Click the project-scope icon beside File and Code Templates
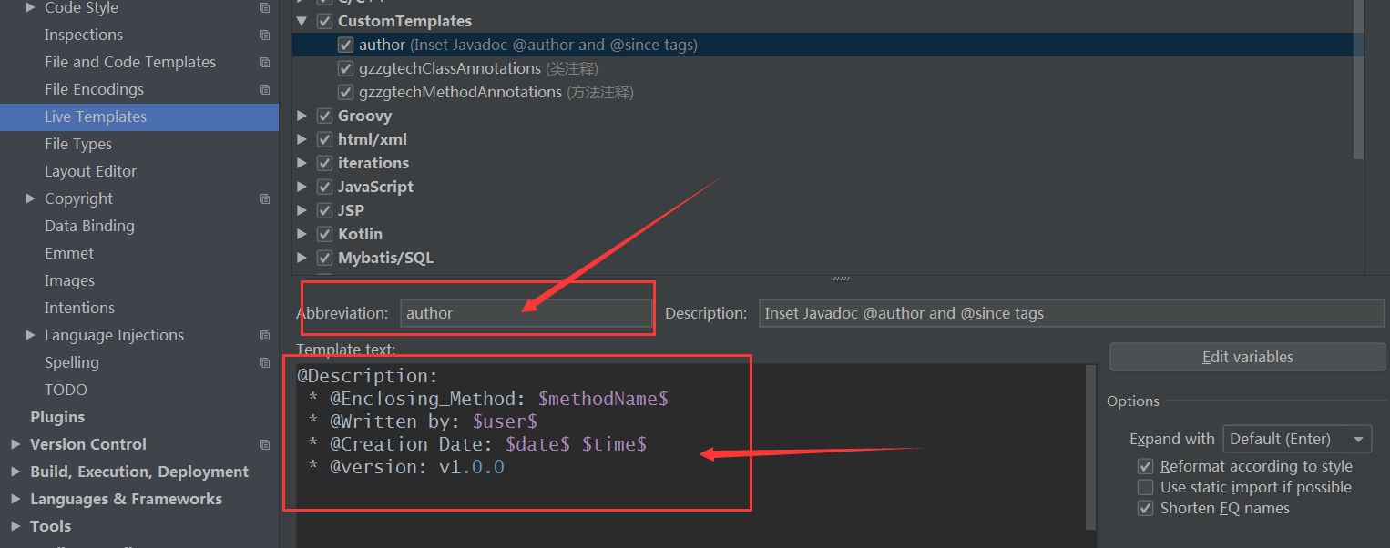Viewport: 1390px width, 548px height. (x=264, y=63)
